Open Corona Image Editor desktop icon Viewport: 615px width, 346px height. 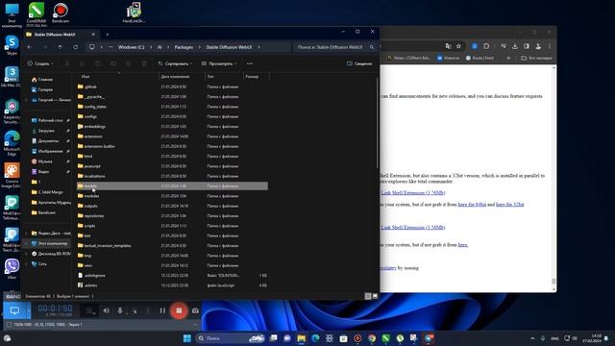pos(12,175)
